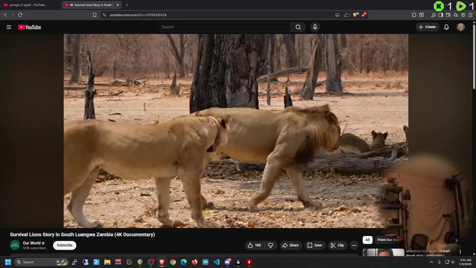
Task: Reload the current page
Action: point(20,15)
